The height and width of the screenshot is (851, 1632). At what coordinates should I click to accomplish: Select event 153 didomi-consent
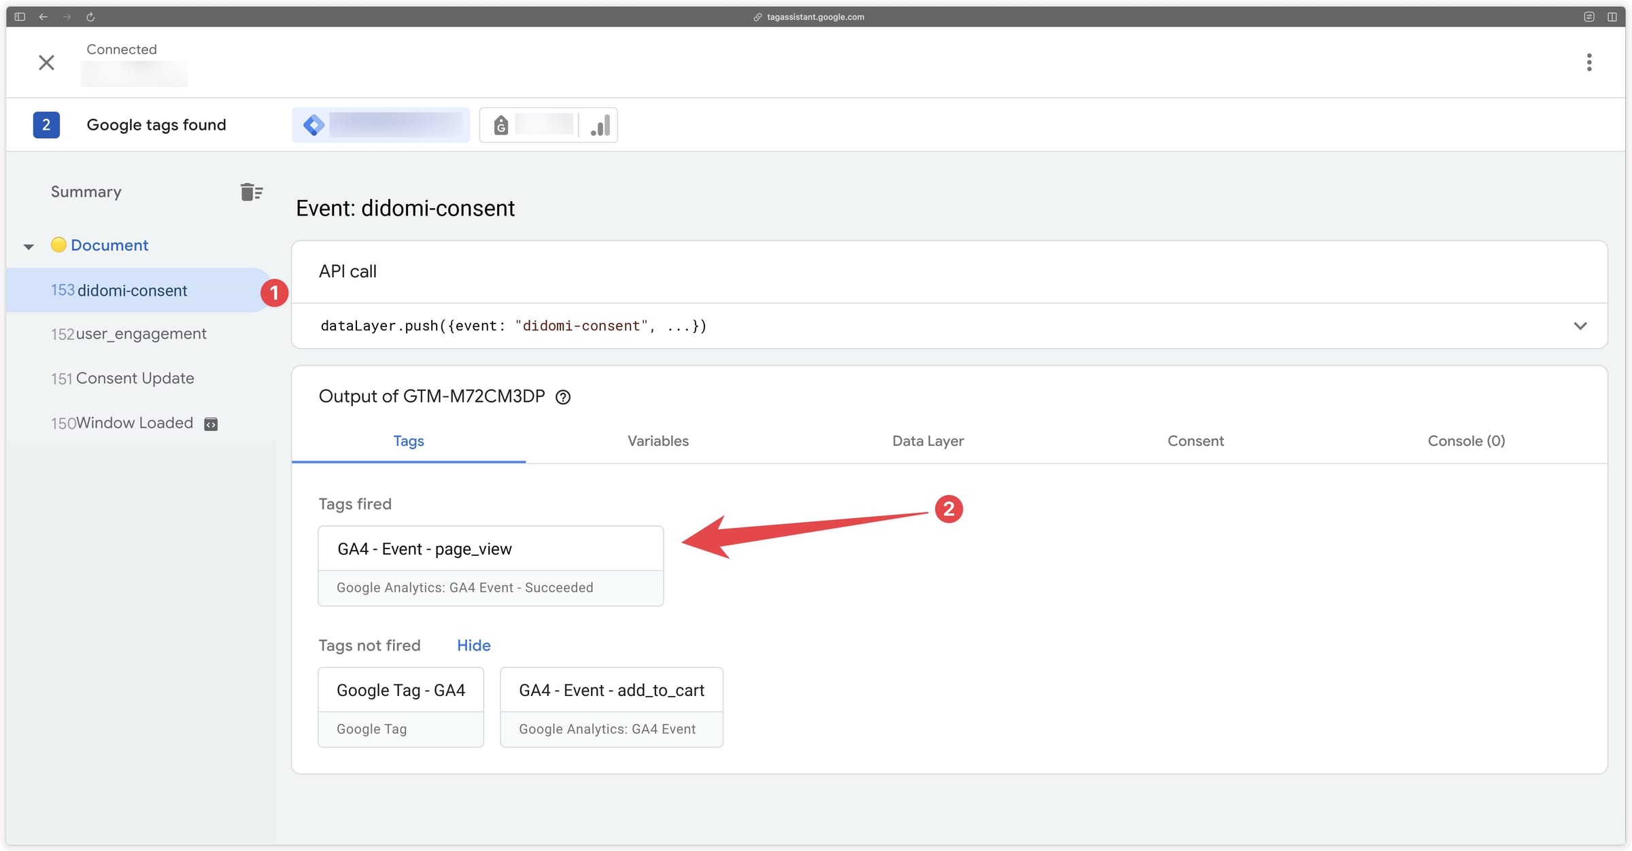pyautogui.click(x=139, y=291)
